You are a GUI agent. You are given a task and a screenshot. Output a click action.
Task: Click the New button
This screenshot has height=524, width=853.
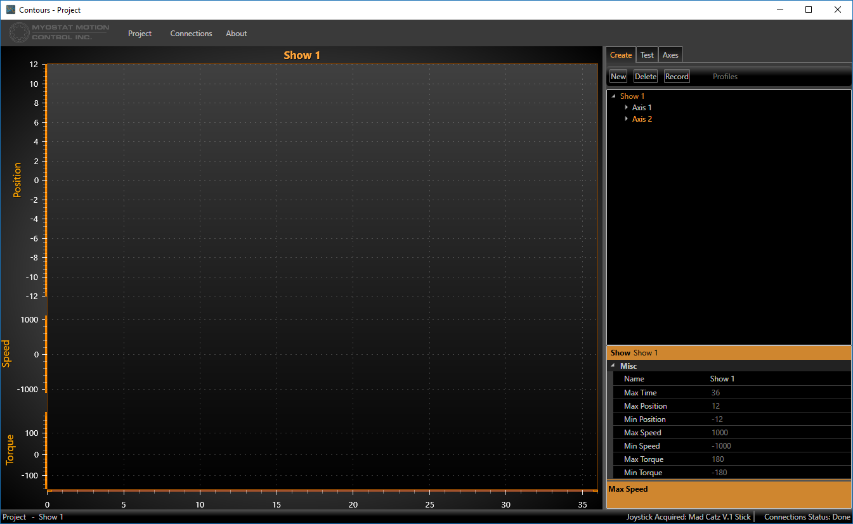coord(618,77)
